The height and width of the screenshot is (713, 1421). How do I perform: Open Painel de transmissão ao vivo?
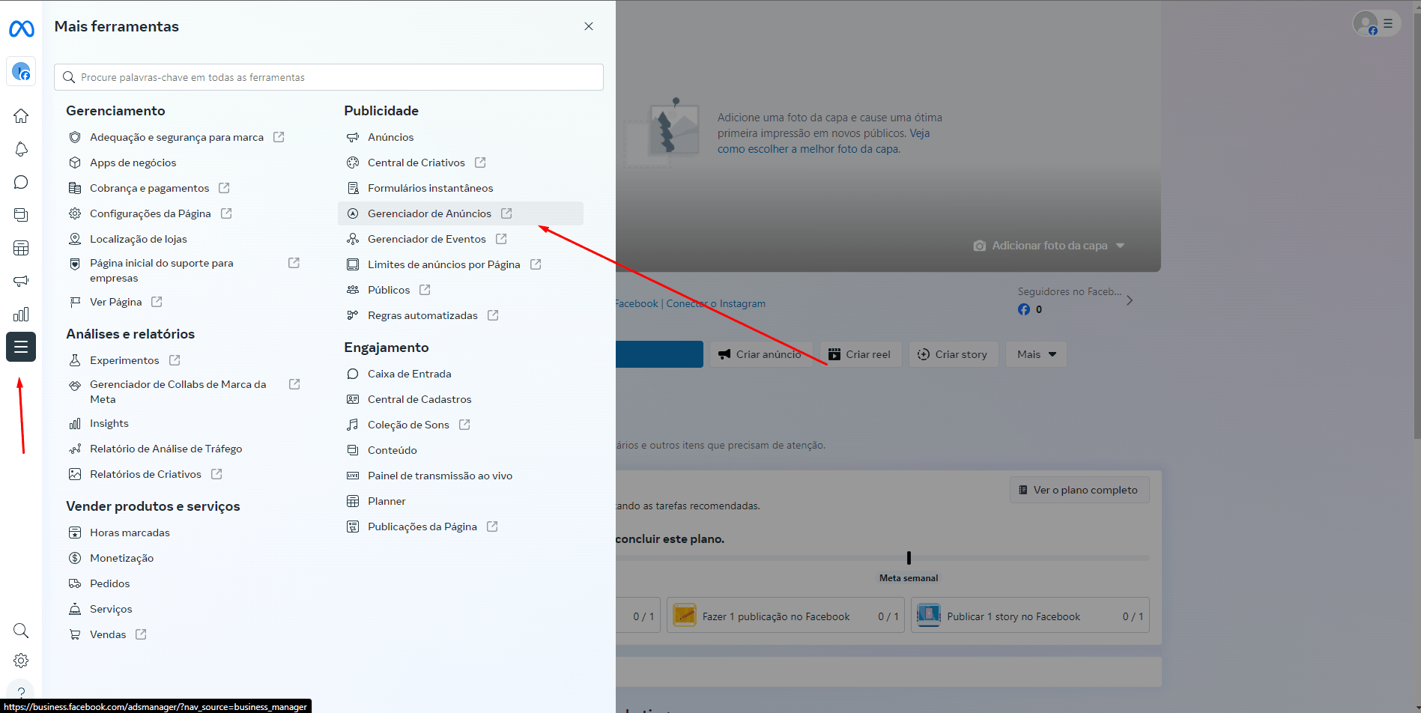[x=440, y=476]
